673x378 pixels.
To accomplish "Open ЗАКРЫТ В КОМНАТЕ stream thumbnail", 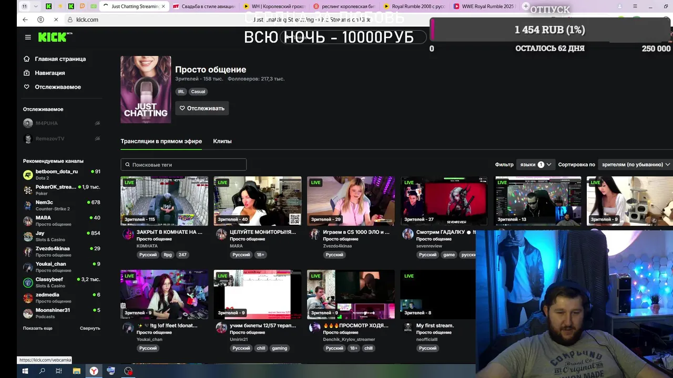I will coord(164,201).
